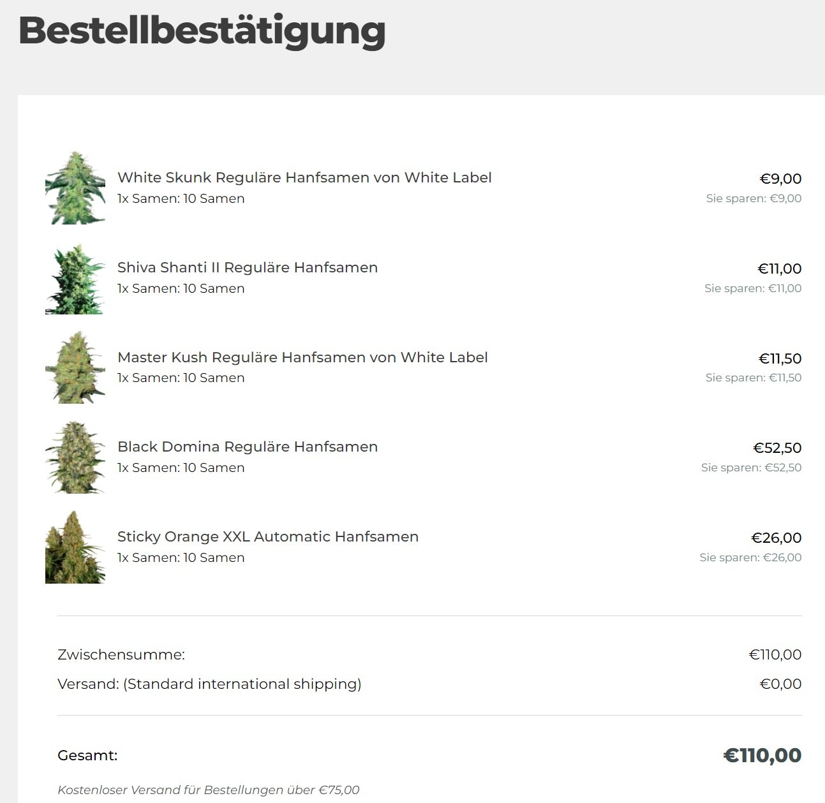Select the €9,00 price of White Skunk

780,179
